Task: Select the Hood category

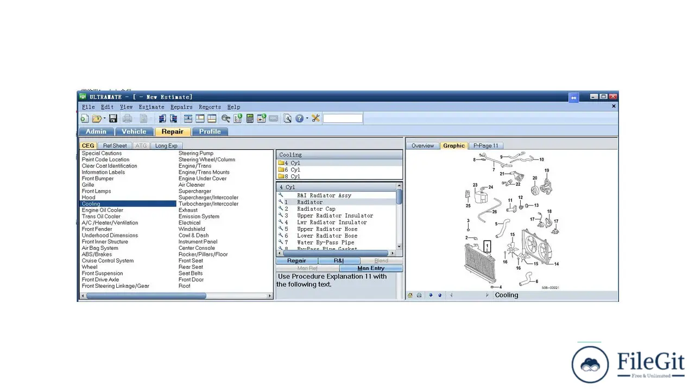Action: click(x=89, y=198)
